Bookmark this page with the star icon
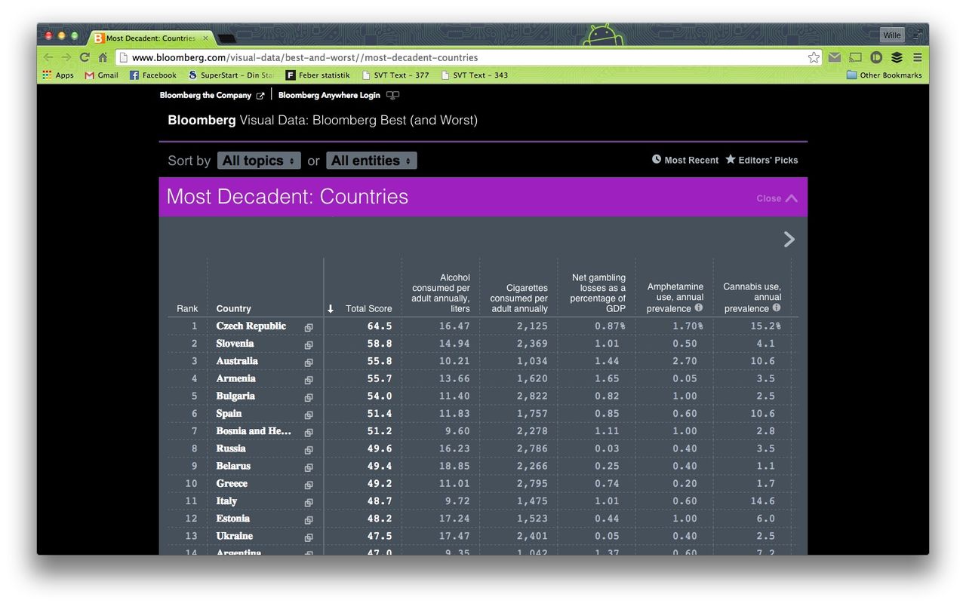This screenshot has height=606, width=966. 814,57
